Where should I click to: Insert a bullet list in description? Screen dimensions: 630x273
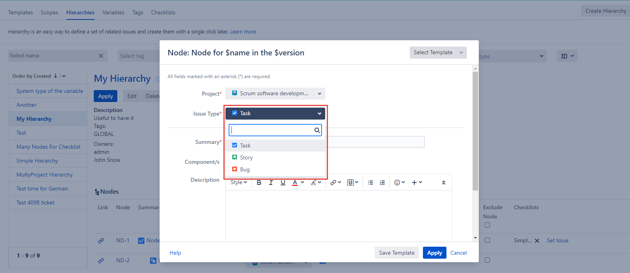[x=370, y=183]
